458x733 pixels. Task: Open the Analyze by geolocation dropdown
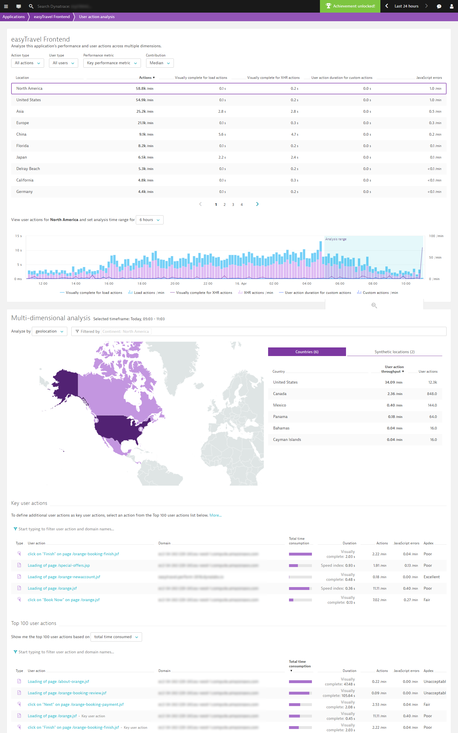(x=49, y=331)
